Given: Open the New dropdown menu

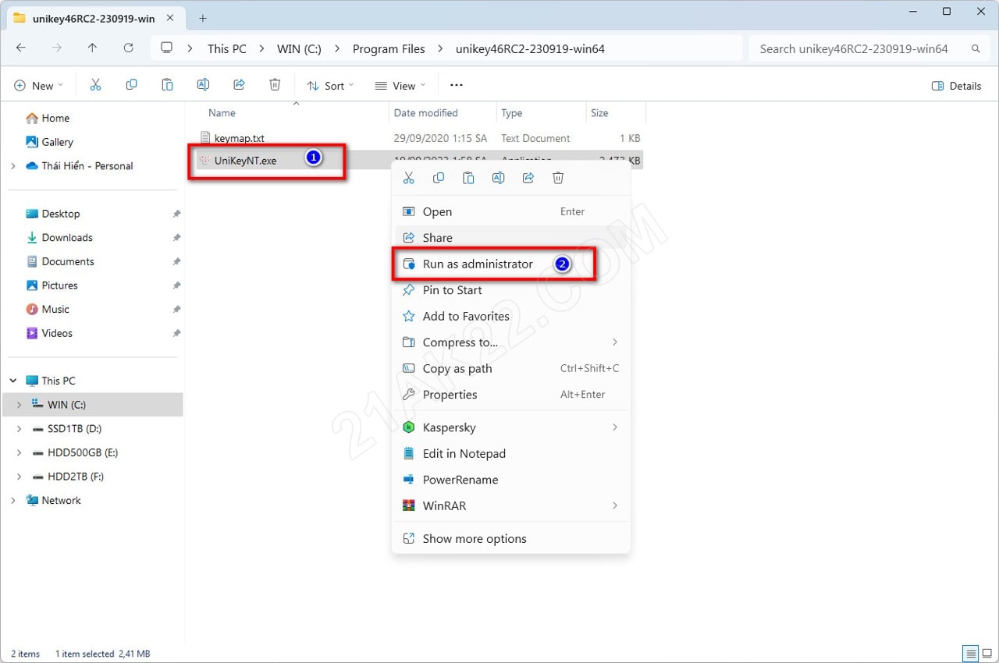Looking at the screenshot, I should [x=38, y=86].
